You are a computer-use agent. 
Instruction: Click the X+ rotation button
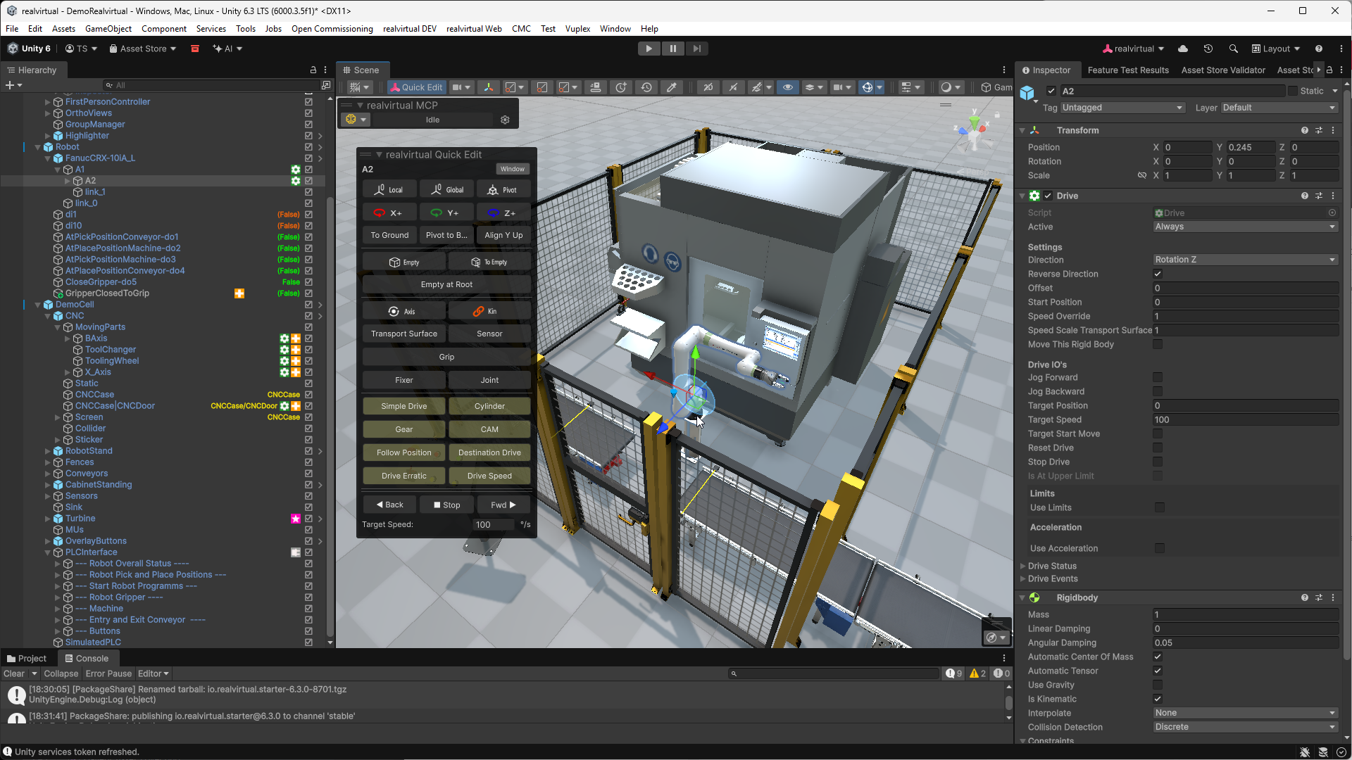pos(389,213)
